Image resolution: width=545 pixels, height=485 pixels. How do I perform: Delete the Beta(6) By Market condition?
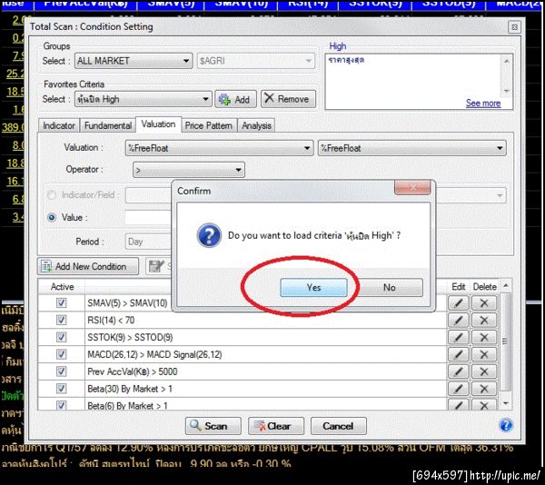[x=483, y=404]
